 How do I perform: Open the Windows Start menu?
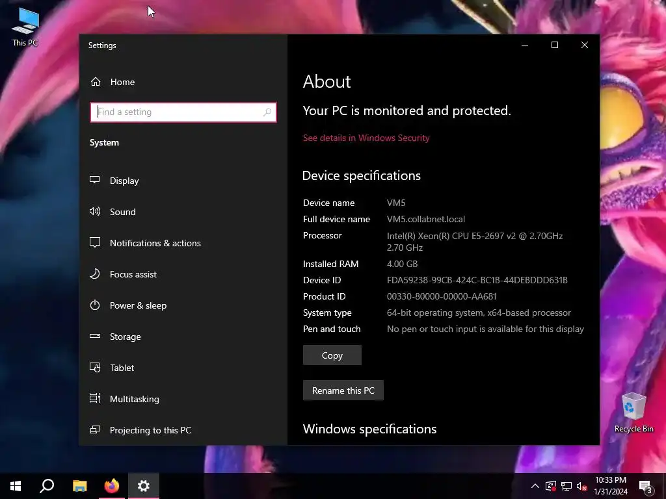point(16,486)
